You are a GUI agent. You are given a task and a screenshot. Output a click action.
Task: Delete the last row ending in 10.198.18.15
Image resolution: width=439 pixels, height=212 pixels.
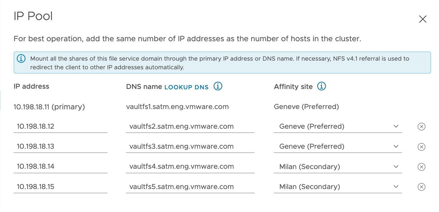pyautogui.click(x=421, y=187)
